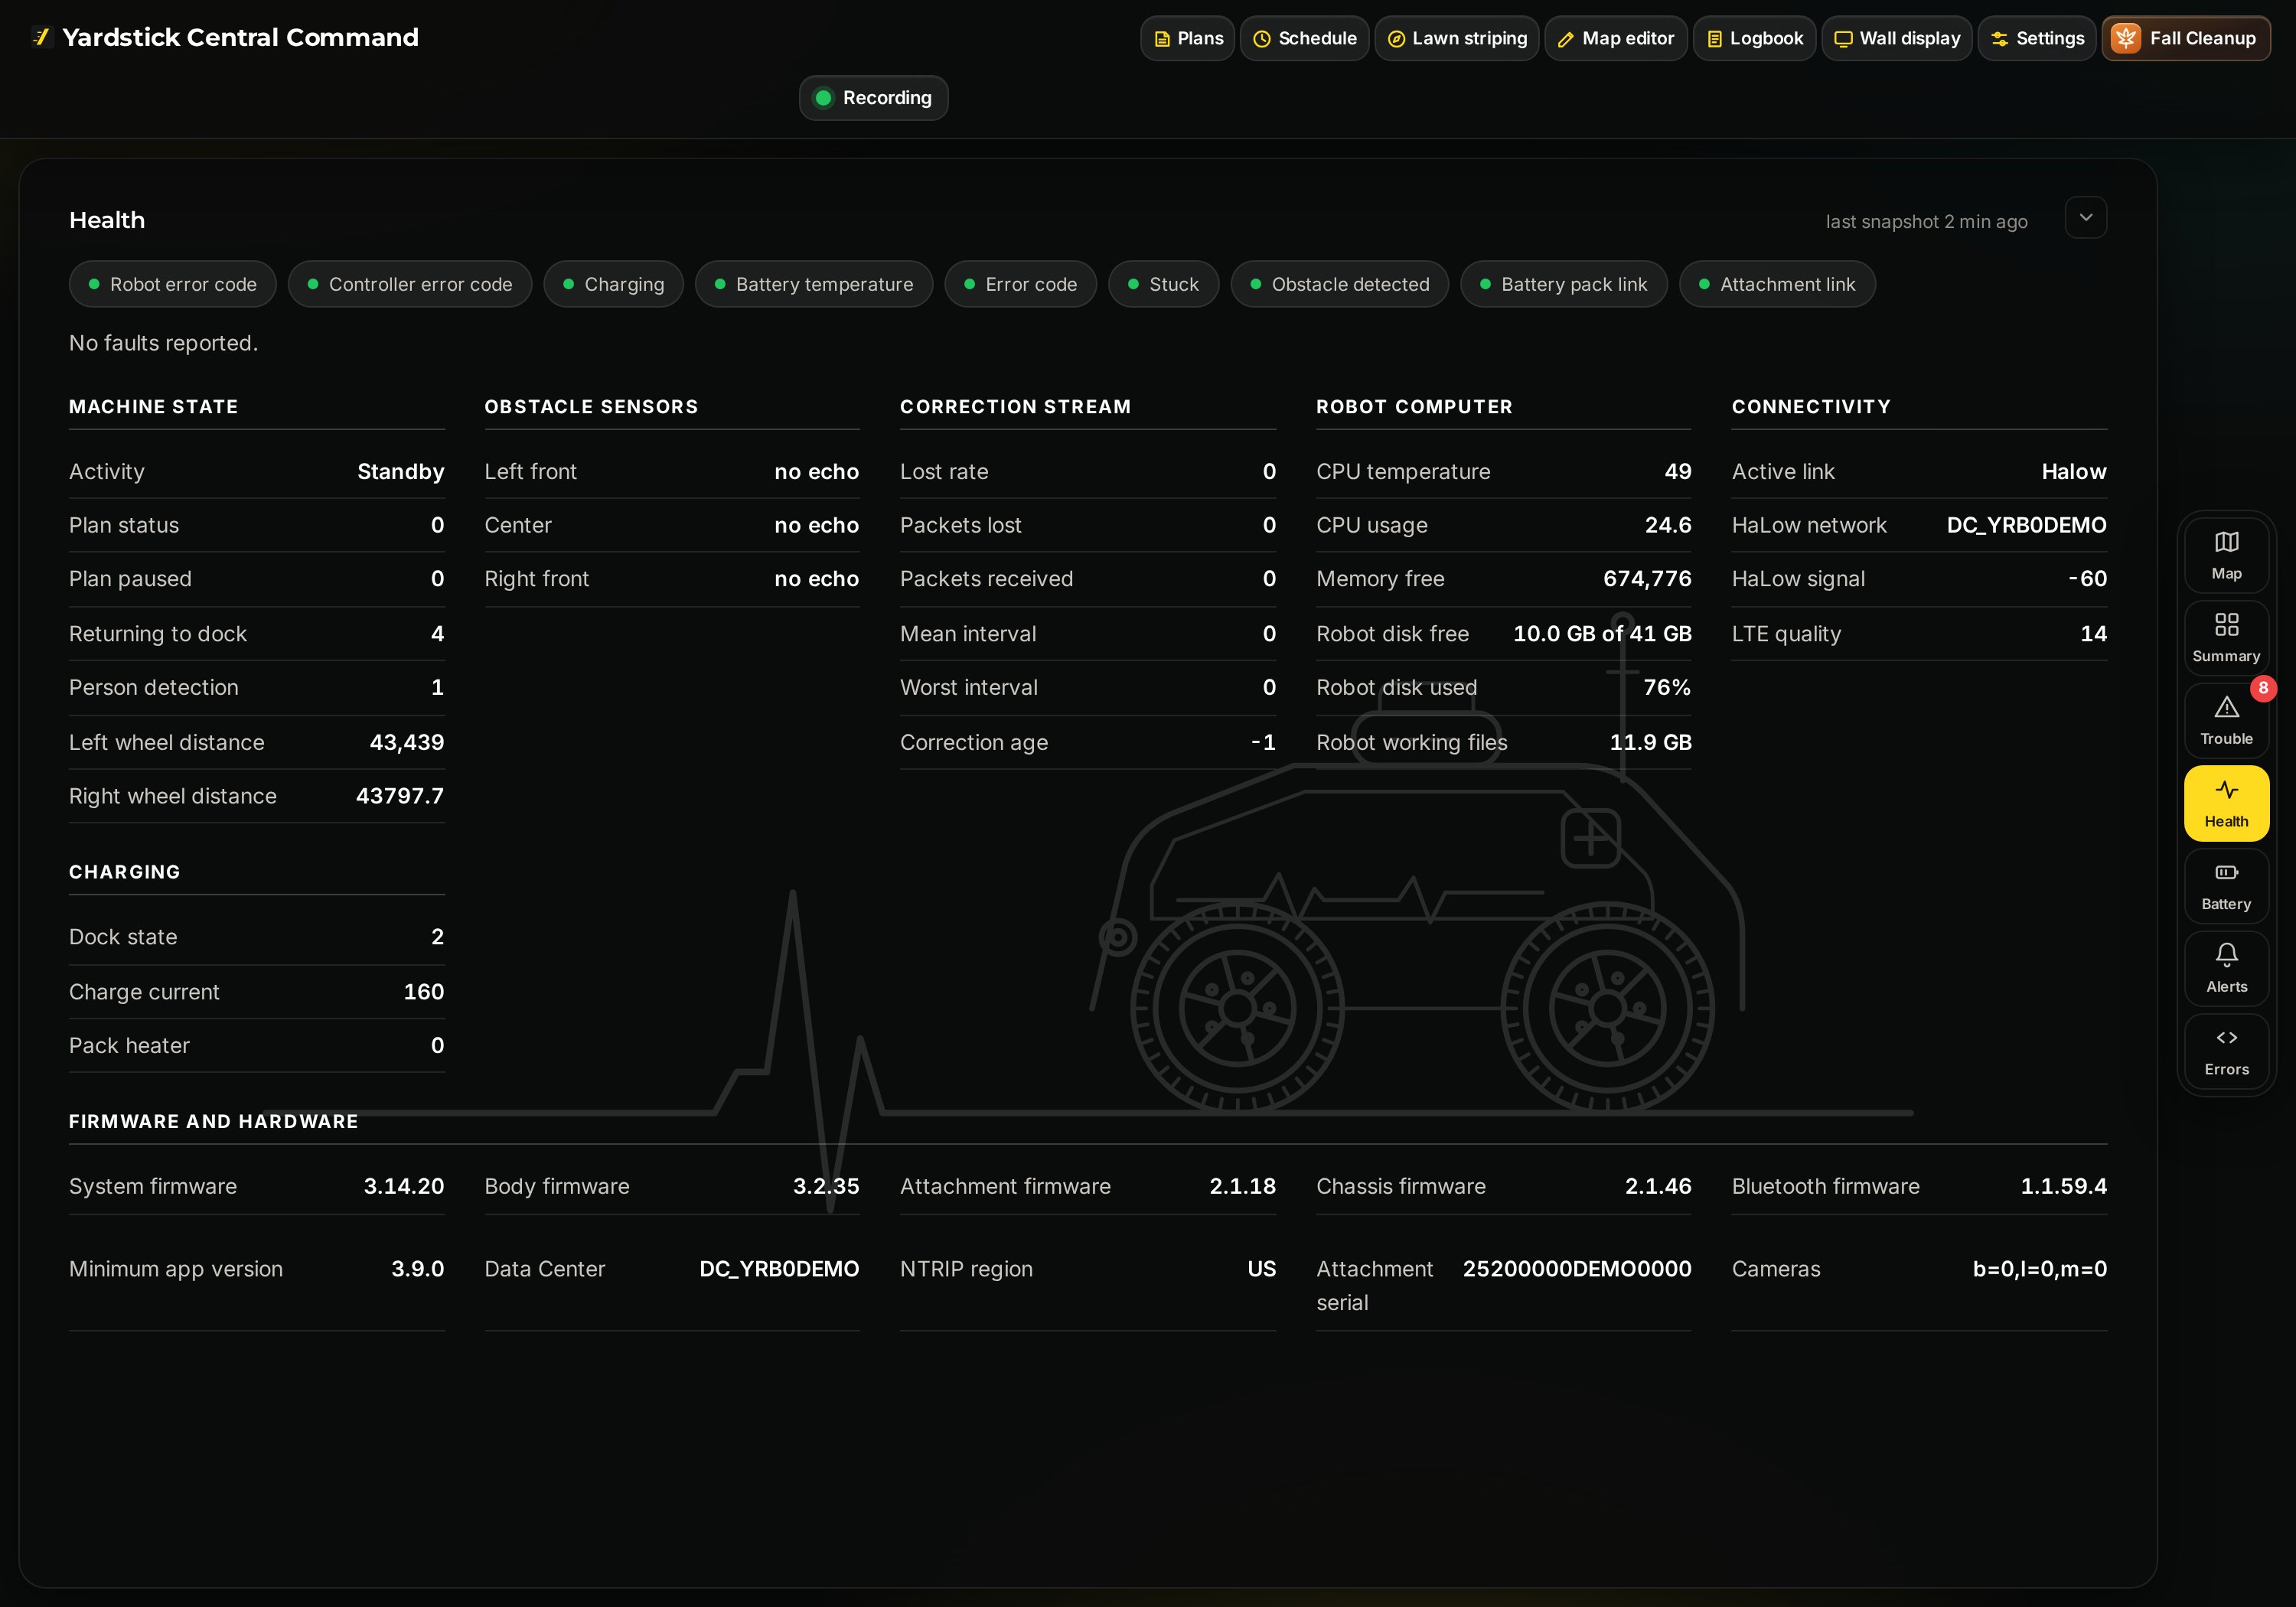This screenshot has width=2296, height=1607.
Task: Open the Trouble panel with warning icon
Action: point(2226,720)
